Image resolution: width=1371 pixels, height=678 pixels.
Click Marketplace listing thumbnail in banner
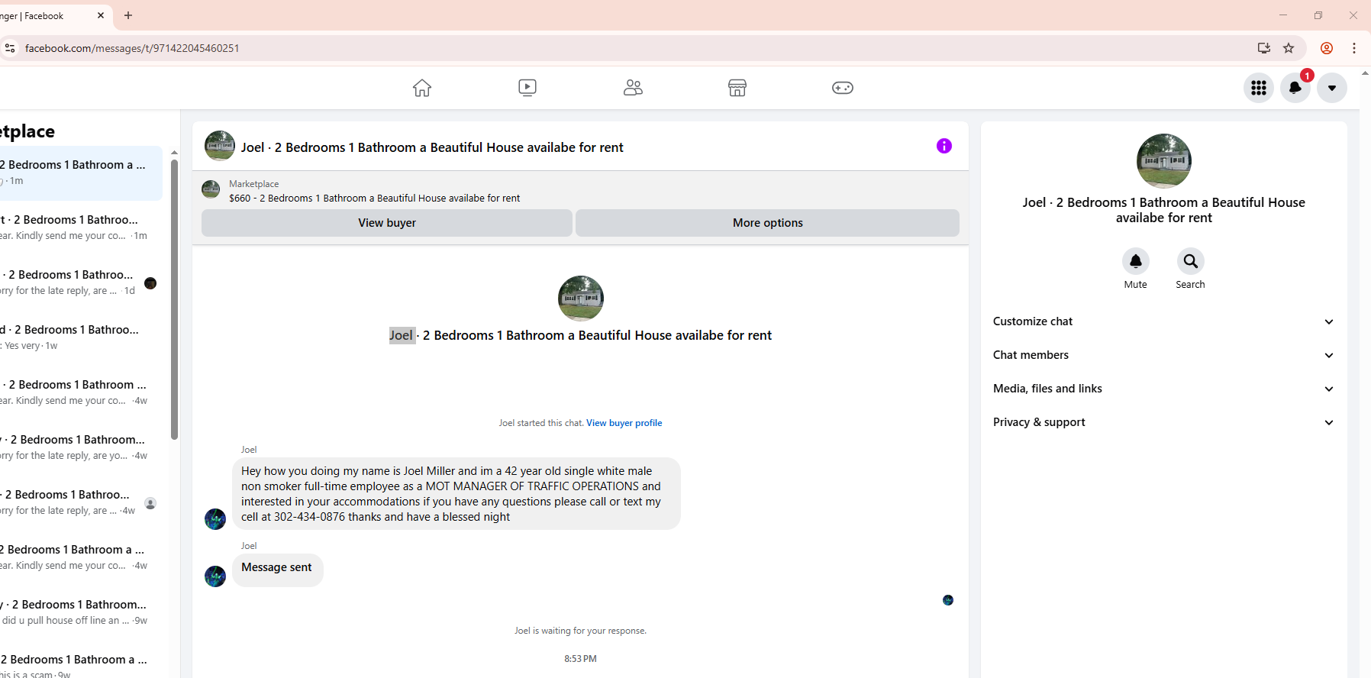pos(211,189)
